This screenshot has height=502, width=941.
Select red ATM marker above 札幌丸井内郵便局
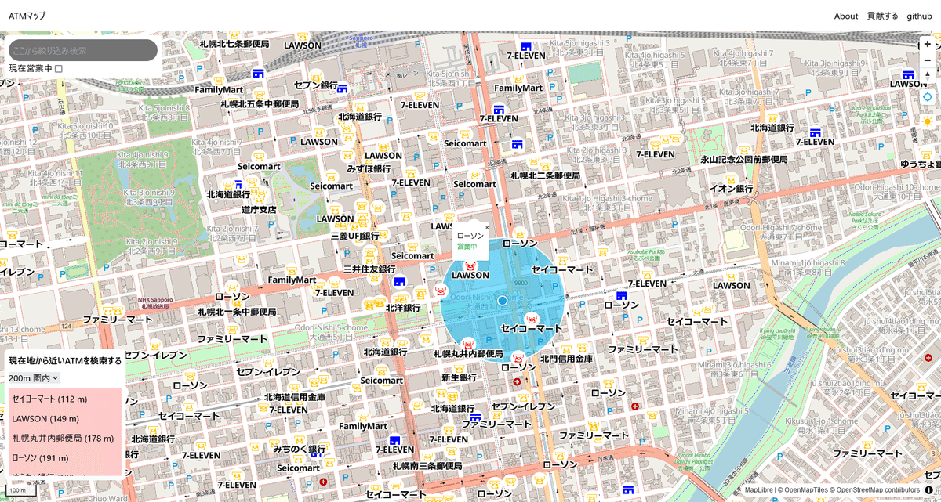click(x=468, y=344)
